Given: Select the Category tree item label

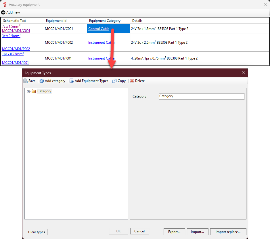Looking at the screenshot, I should tap(44, 91).
